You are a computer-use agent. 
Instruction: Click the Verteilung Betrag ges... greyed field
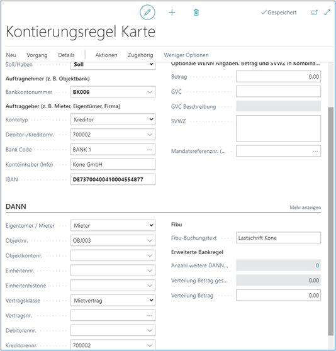point(278,281)
